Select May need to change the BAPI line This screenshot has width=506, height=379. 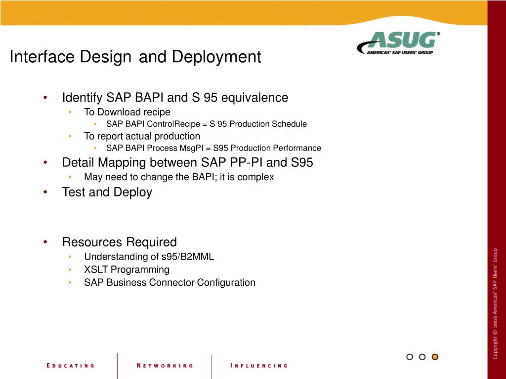pos(179,177)
